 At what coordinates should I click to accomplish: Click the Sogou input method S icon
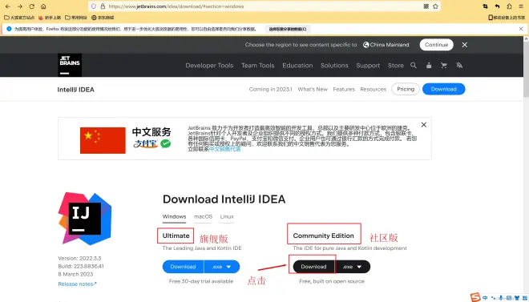tap(475, 297)
